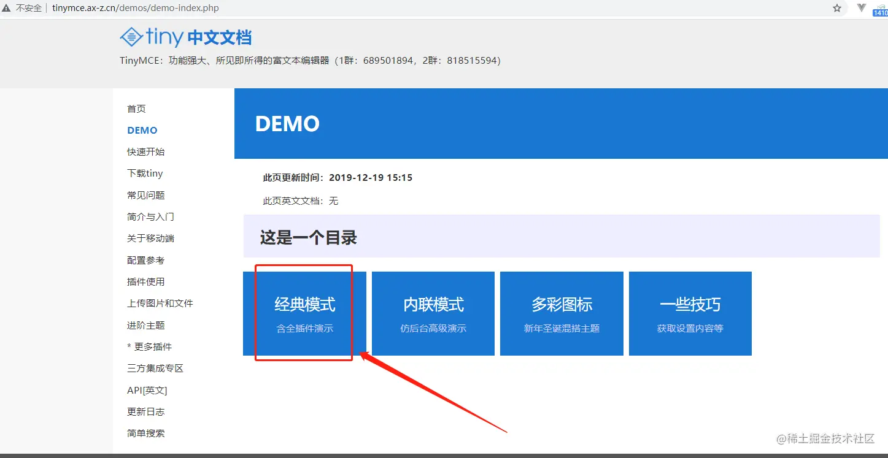888x458 pixels.
Task: Open the 内联模式 demo tile
Action: [433, 313]
